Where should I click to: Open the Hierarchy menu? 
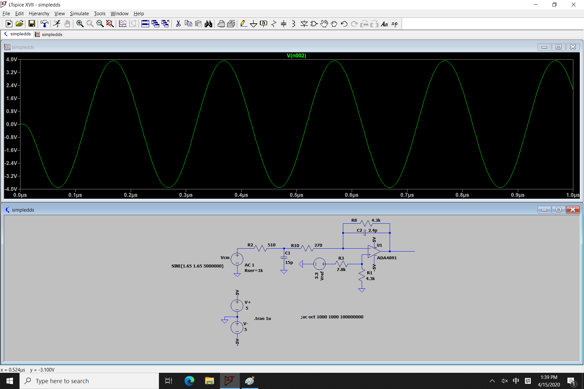tap(39, 13)
